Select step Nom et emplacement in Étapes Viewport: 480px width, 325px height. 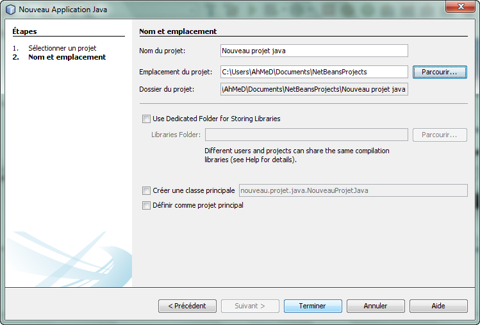click(x=67, y=57)
